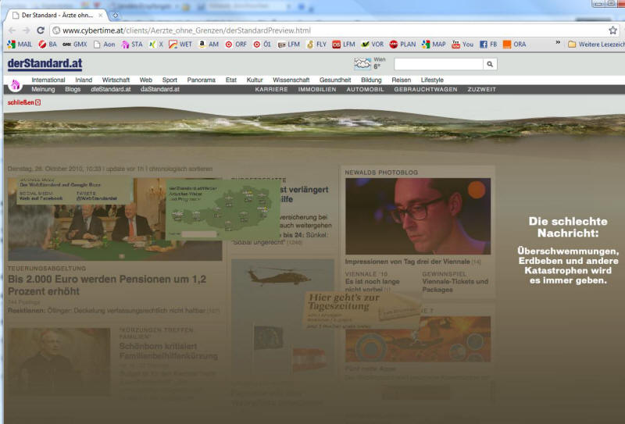Open the Meinung link
Screen dimensions: 625x424
pos(44,89)
